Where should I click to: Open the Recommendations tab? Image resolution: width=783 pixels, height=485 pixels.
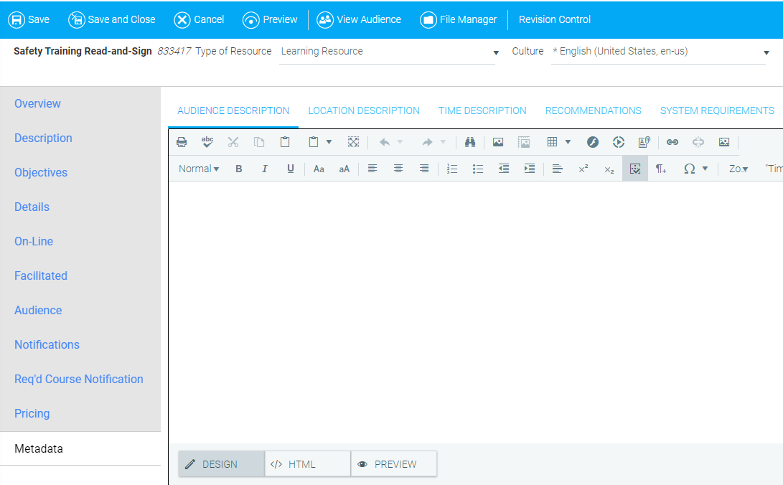click(x=593, y=110)
